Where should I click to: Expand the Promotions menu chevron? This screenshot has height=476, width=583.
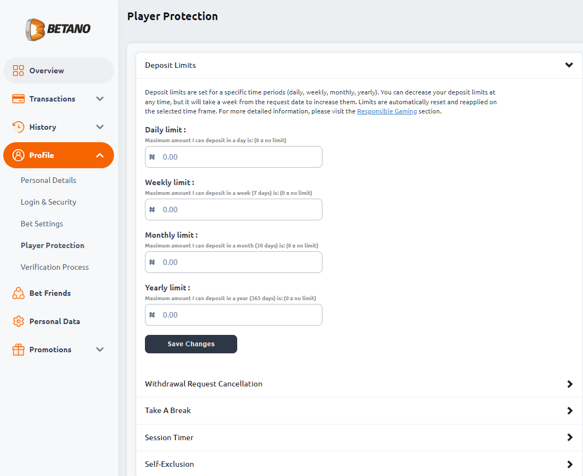point(100,350)
